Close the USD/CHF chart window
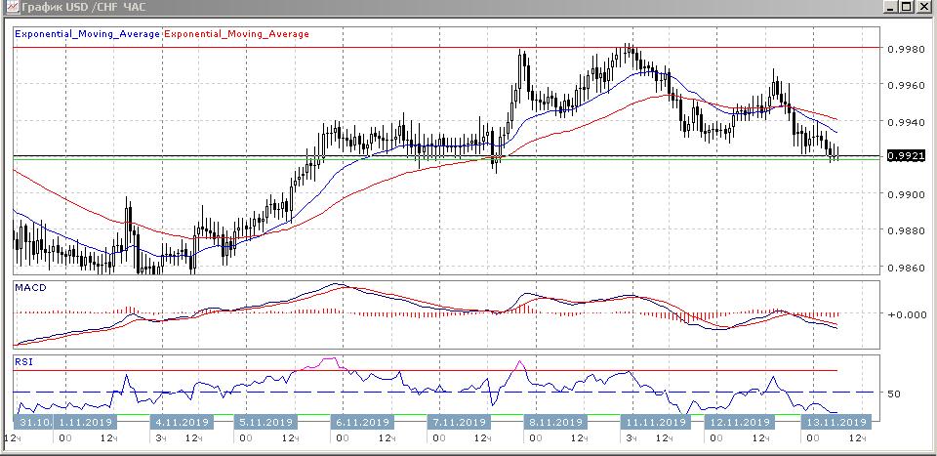937x456 pixels. tap(924, 7)
